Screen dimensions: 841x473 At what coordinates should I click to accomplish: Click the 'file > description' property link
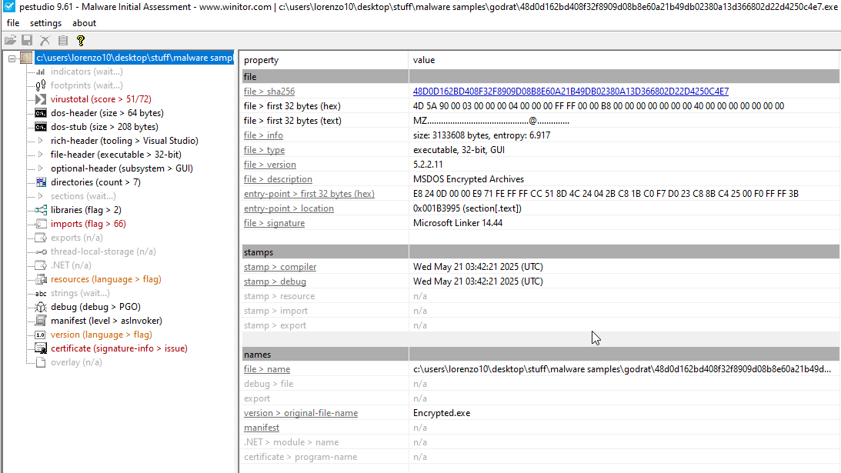(x=278, y=179)
